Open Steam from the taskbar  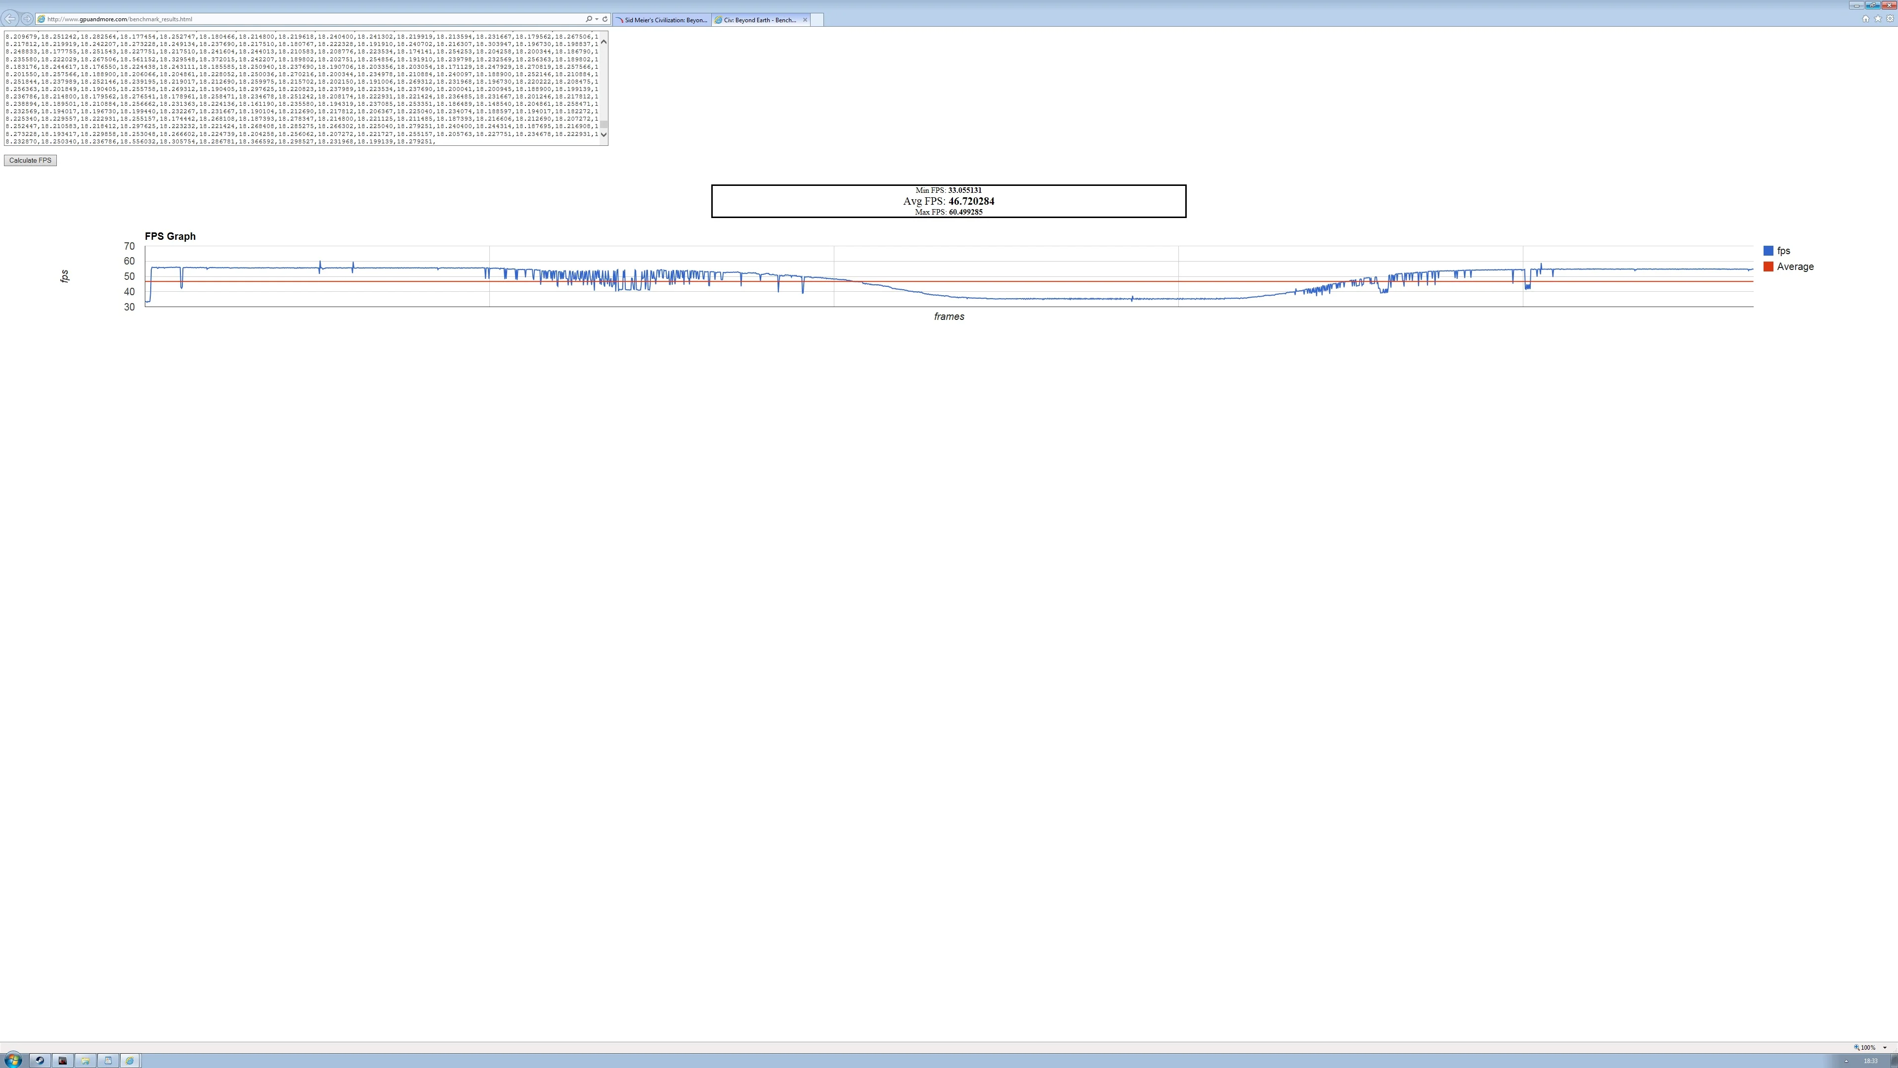(40, 1061)
